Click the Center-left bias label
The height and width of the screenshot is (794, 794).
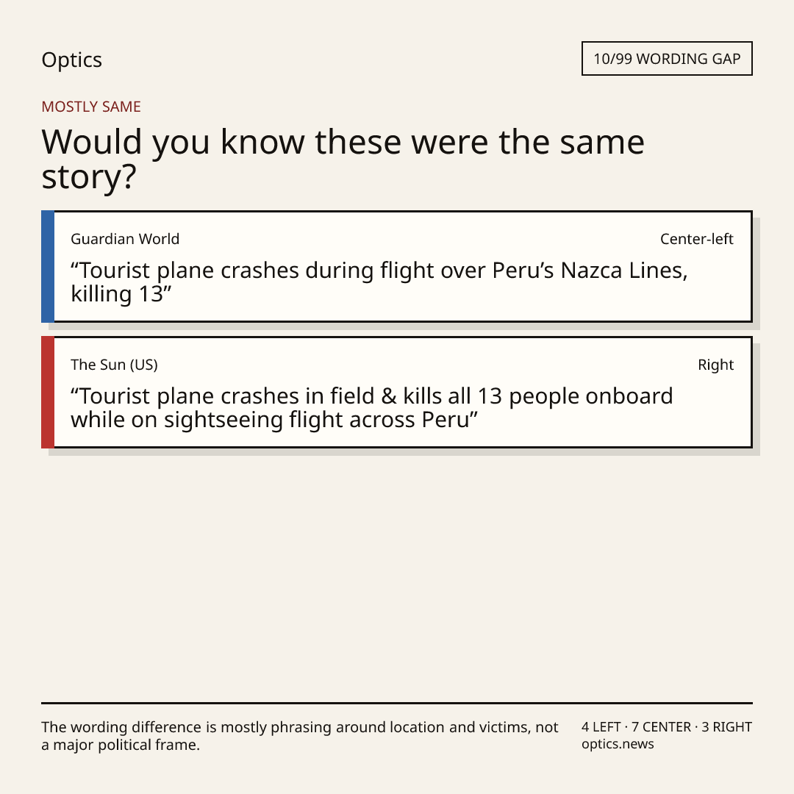tap(697, 239)
